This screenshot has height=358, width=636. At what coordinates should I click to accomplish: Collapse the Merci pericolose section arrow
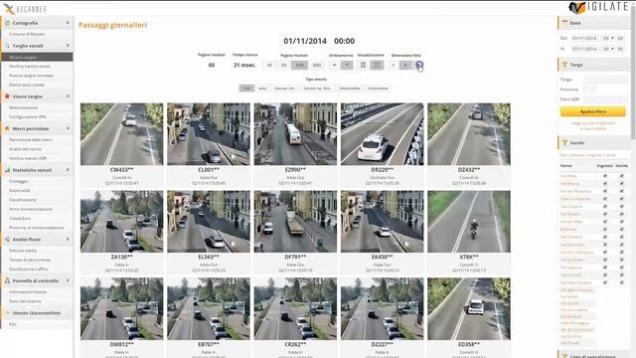[x=68, y=128]
